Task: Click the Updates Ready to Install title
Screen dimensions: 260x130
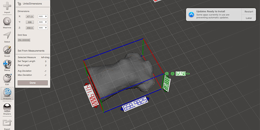Action: 211,12
